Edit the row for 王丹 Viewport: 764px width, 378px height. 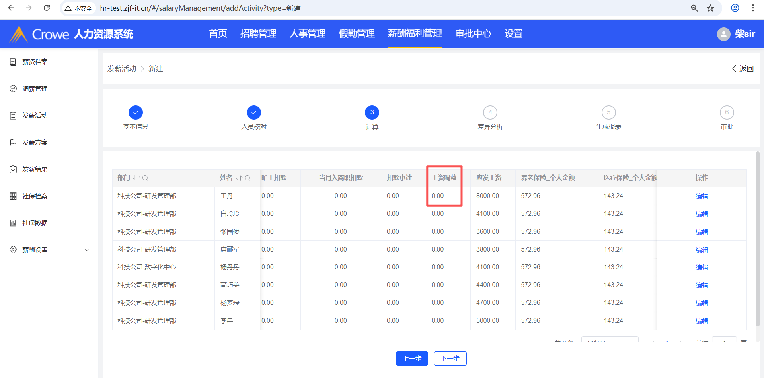702,196
